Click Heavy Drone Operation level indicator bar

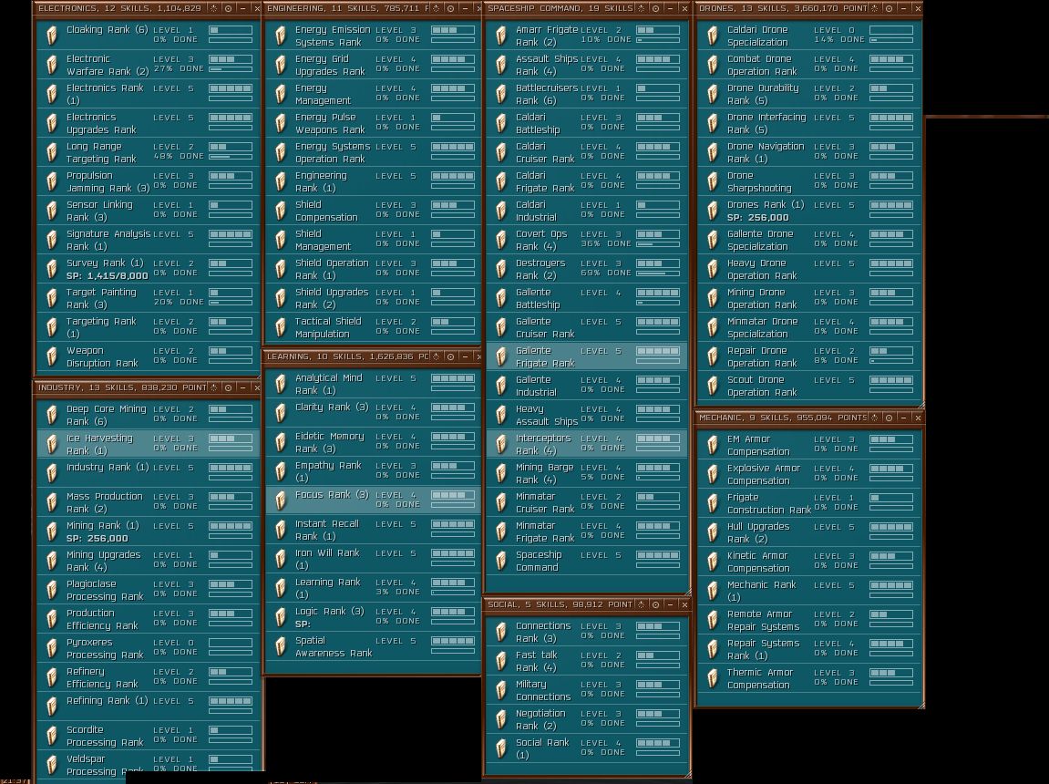891,263
